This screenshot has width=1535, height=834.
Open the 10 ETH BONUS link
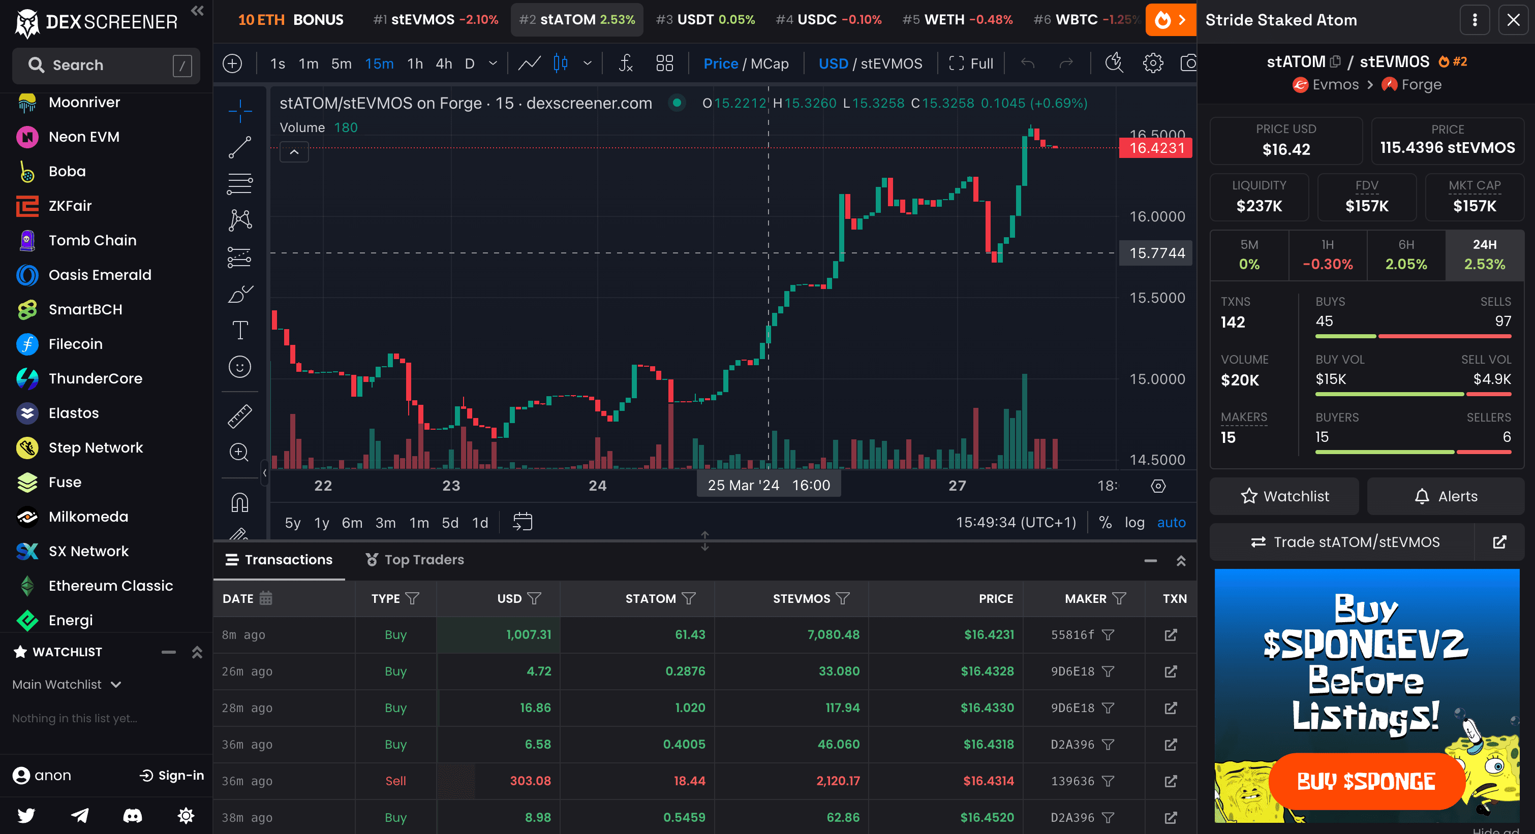pos(291,20)
